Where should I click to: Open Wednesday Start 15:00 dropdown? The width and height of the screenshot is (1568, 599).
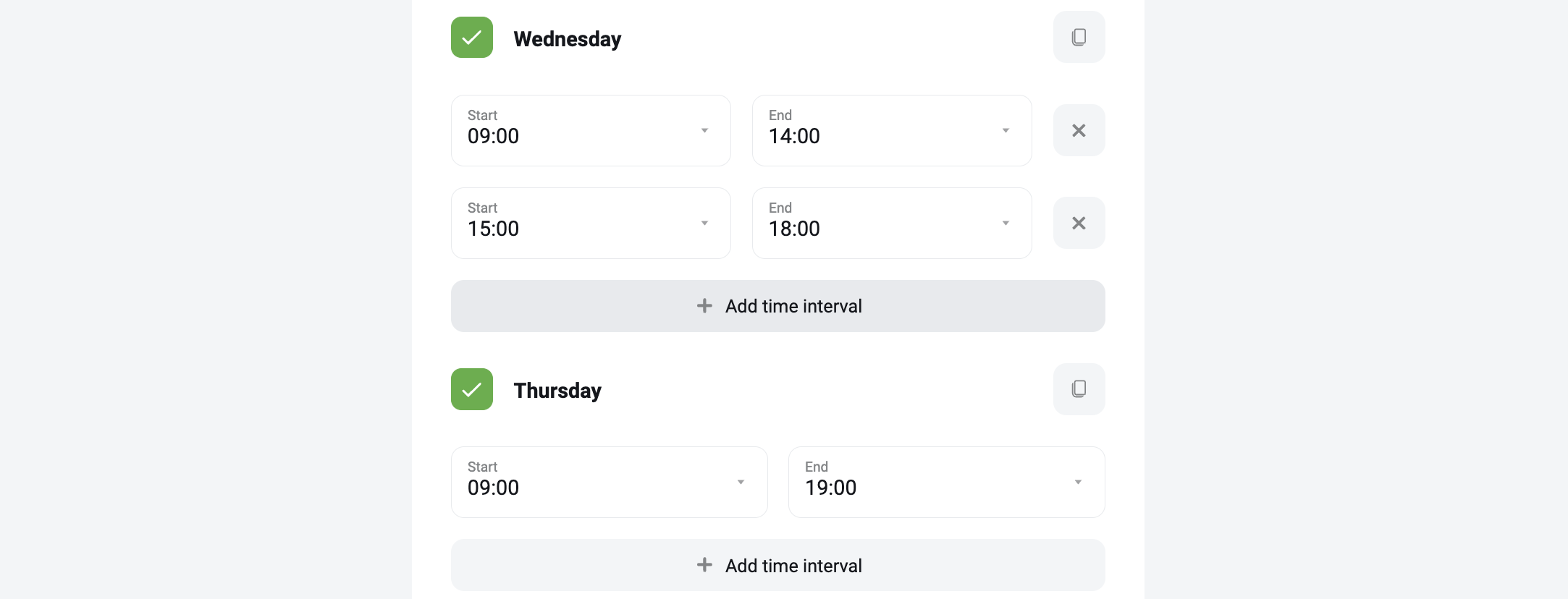click(x=591, y=223)
